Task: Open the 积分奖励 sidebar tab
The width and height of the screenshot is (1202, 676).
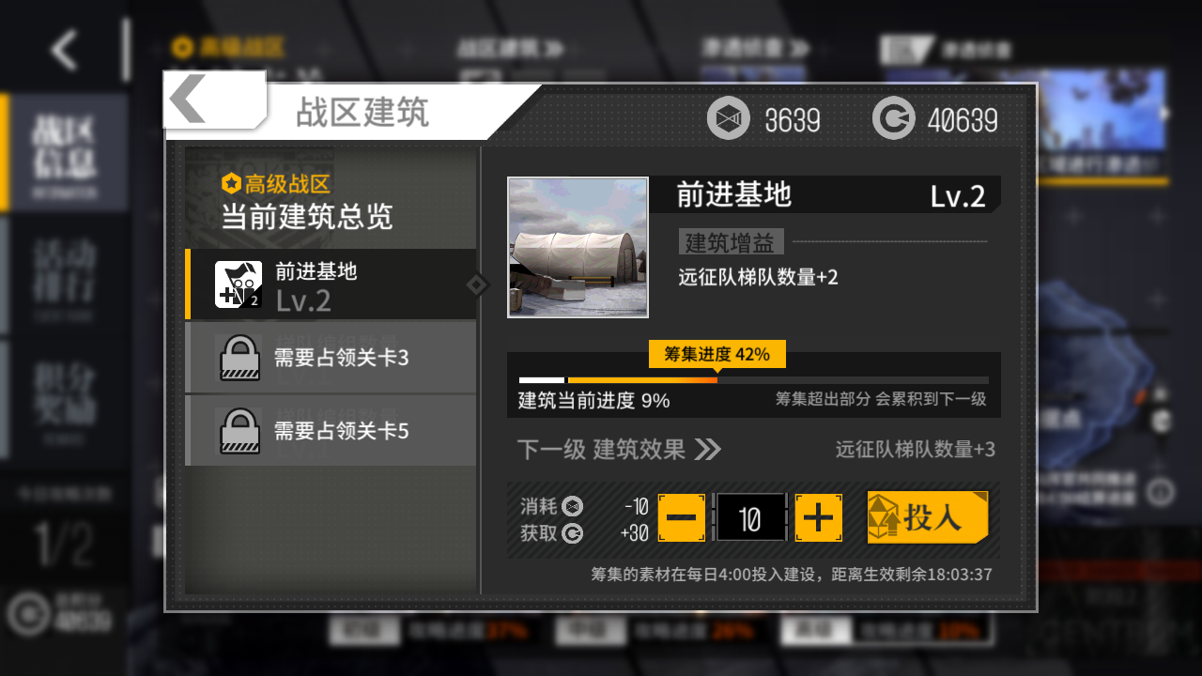Action: pos(64,398)
